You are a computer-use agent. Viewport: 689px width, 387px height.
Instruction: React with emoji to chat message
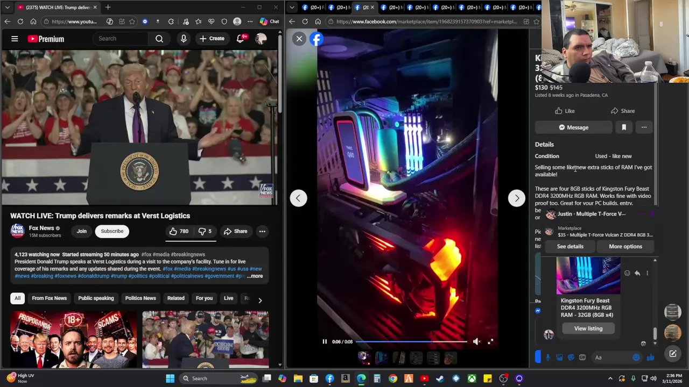pyautogui.click(x=627, y=273)
